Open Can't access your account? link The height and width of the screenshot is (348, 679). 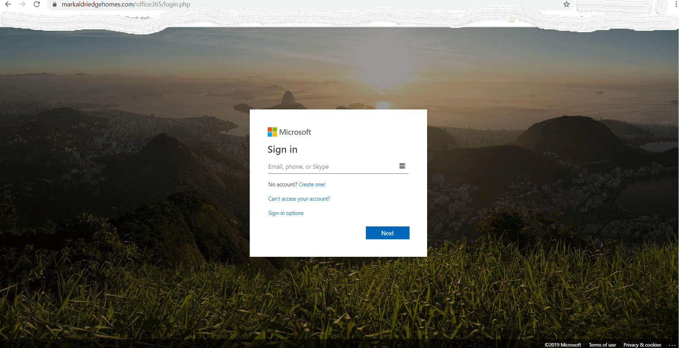[x=299, y=199]
